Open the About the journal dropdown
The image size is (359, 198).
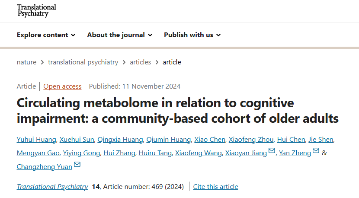(x=120, y=35)
